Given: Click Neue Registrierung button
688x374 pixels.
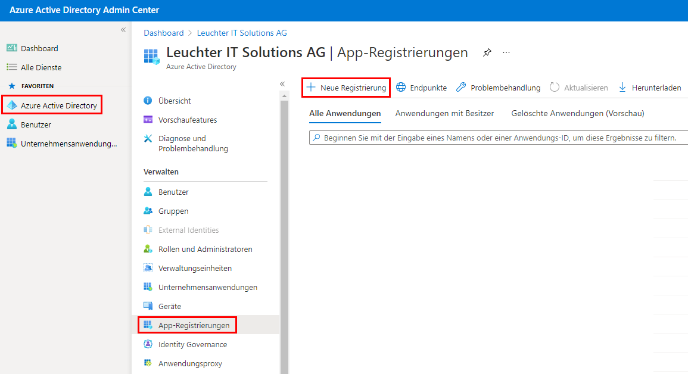Looking at the screenshot, I should coord(346,88).
